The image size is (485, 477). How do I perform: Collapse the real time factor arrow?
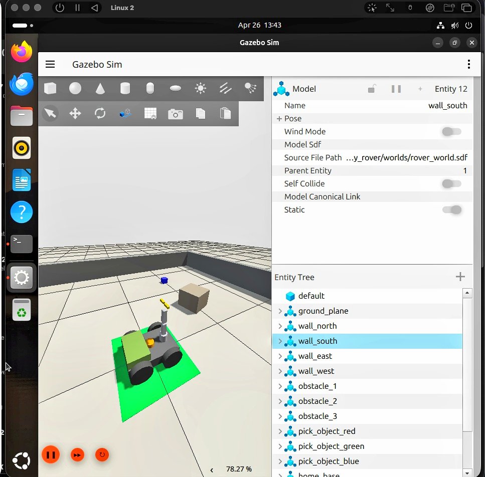(212, 470)
